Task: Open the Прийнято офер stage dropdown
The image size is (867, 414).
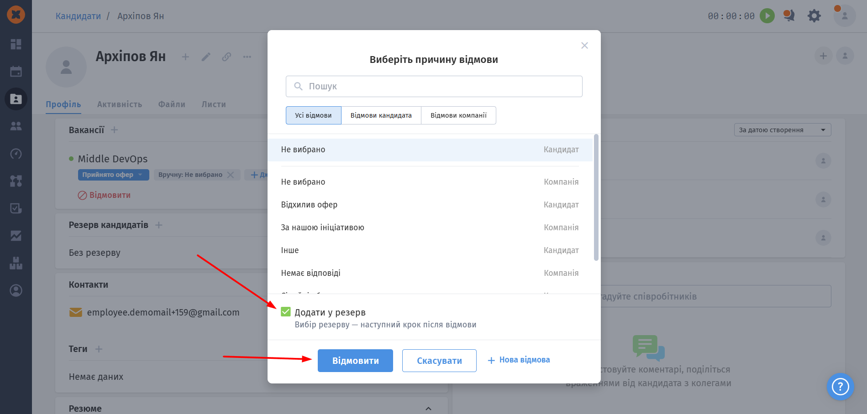Action: point(113,175)
